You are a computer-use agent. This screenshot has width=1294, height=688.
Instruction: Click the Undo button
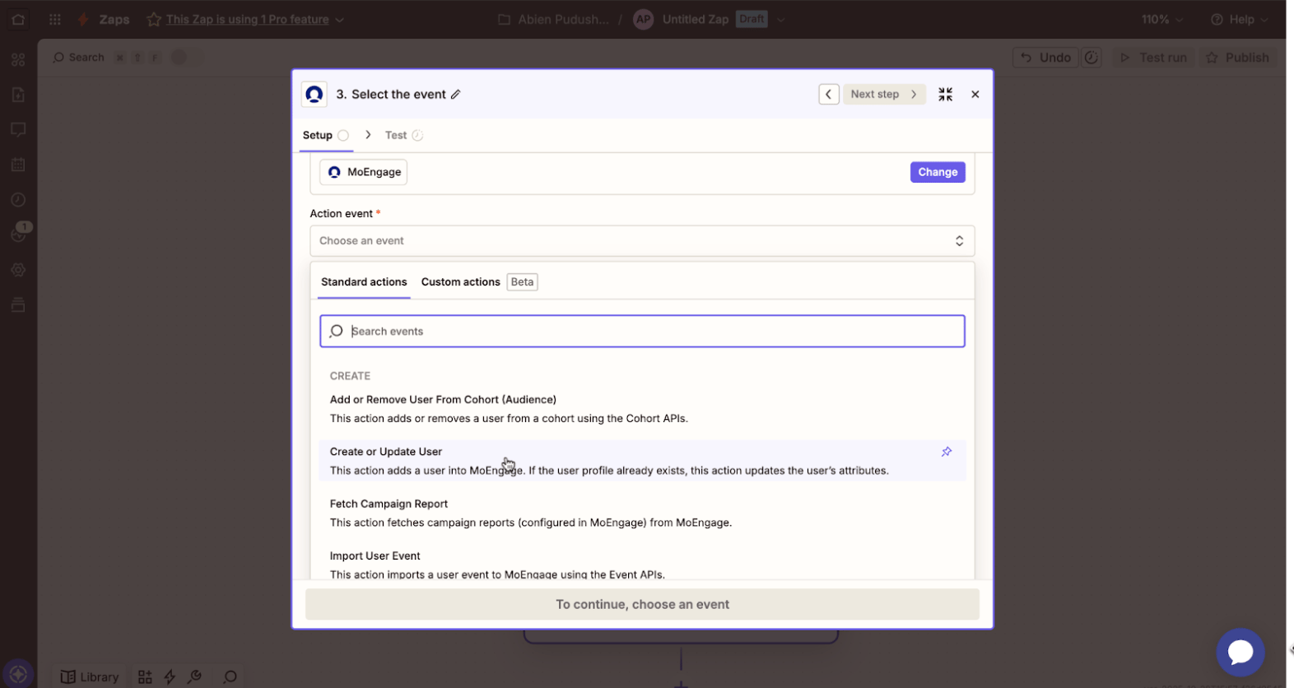tap(1046, 58)
